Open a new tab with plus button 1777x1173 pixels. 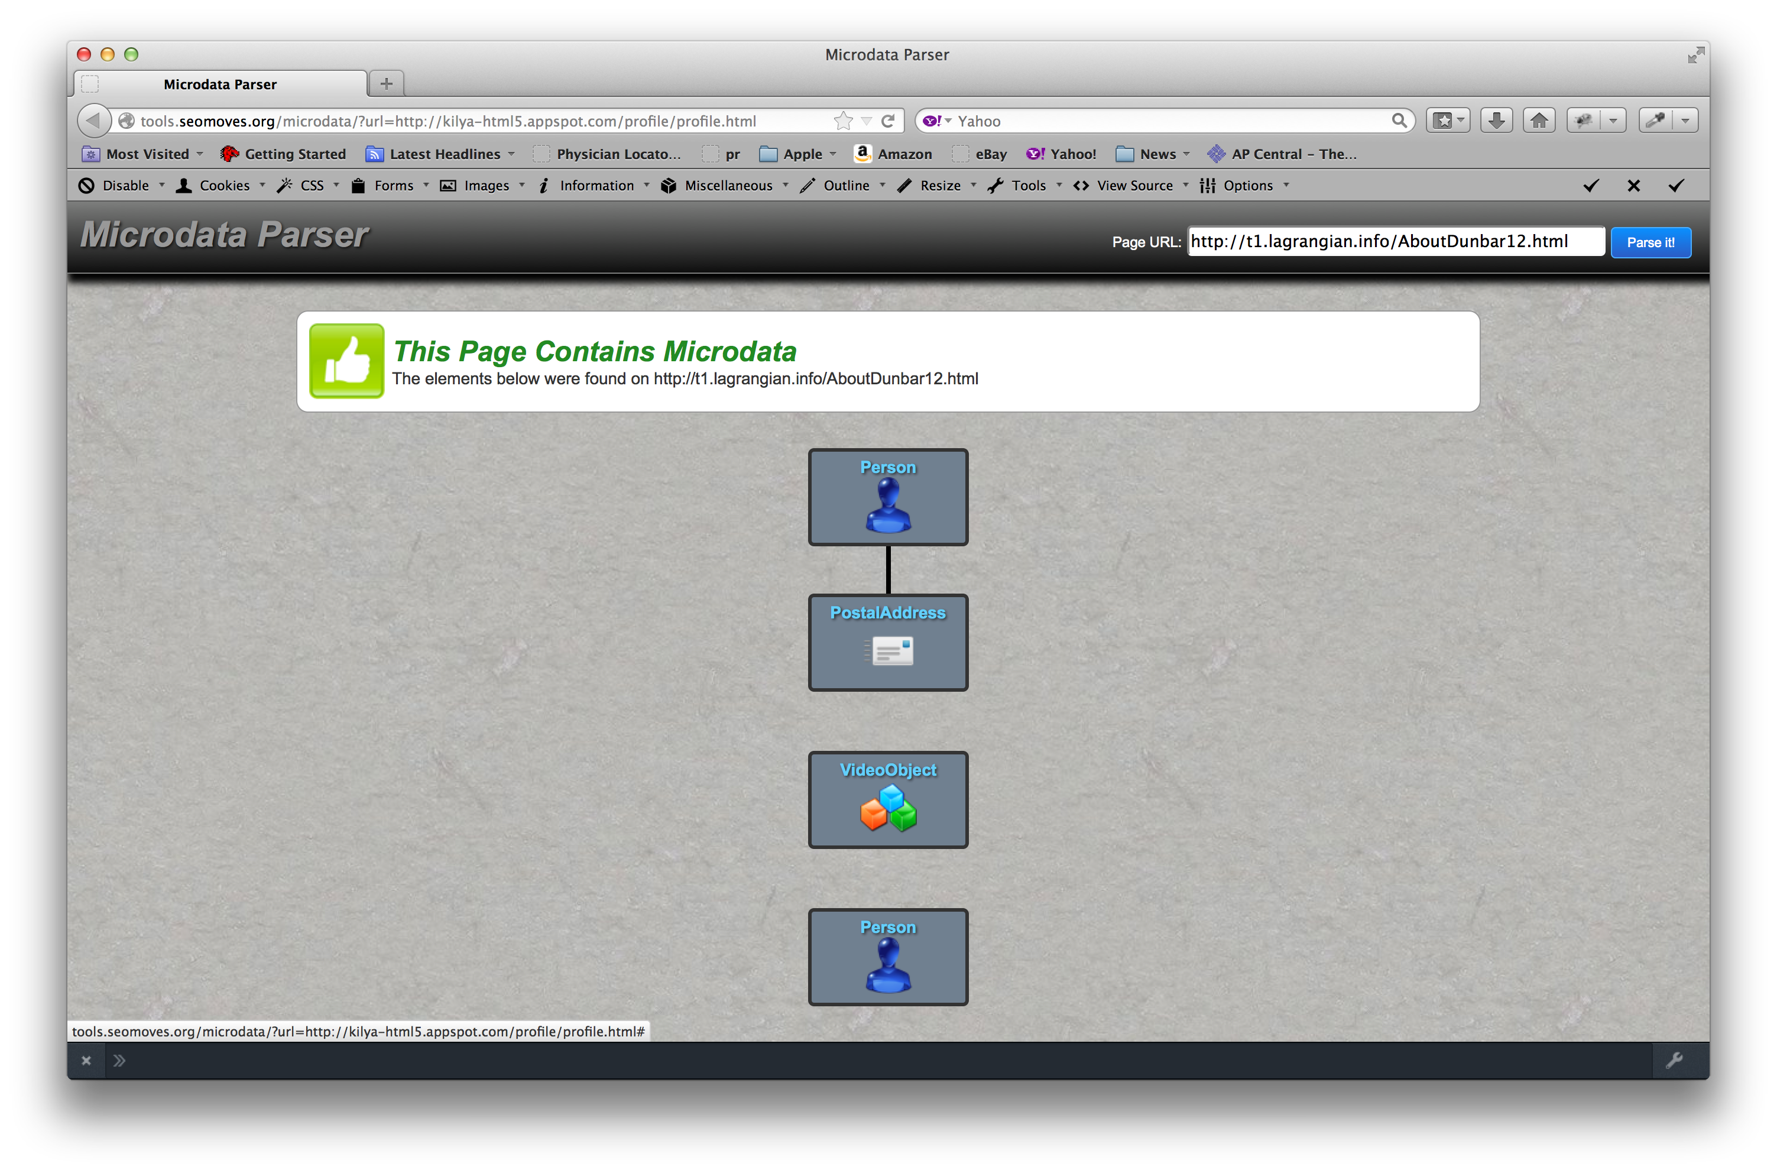tap(386, 83)
